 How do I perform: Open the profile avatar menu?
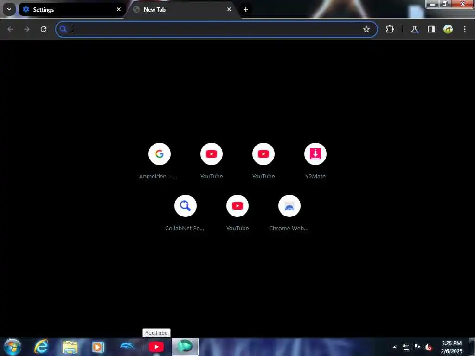(448, 29)
